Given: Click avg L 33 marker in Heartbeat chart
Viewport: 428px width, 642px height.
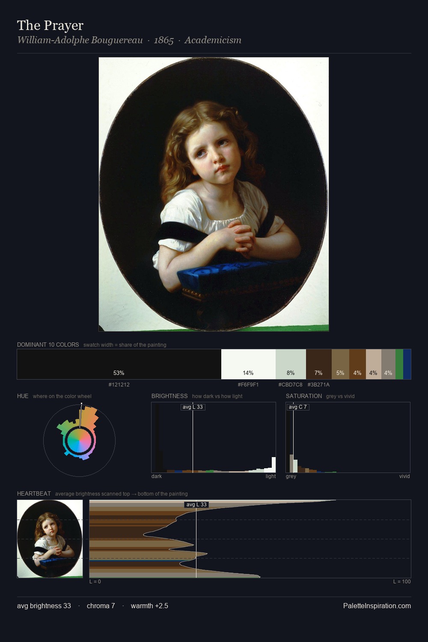Looking at the screenshot, I should (196, 505).
